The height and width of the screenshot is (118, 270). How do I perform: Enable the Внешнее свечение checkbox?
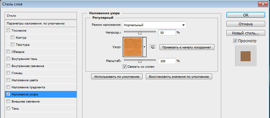[8, 101]
